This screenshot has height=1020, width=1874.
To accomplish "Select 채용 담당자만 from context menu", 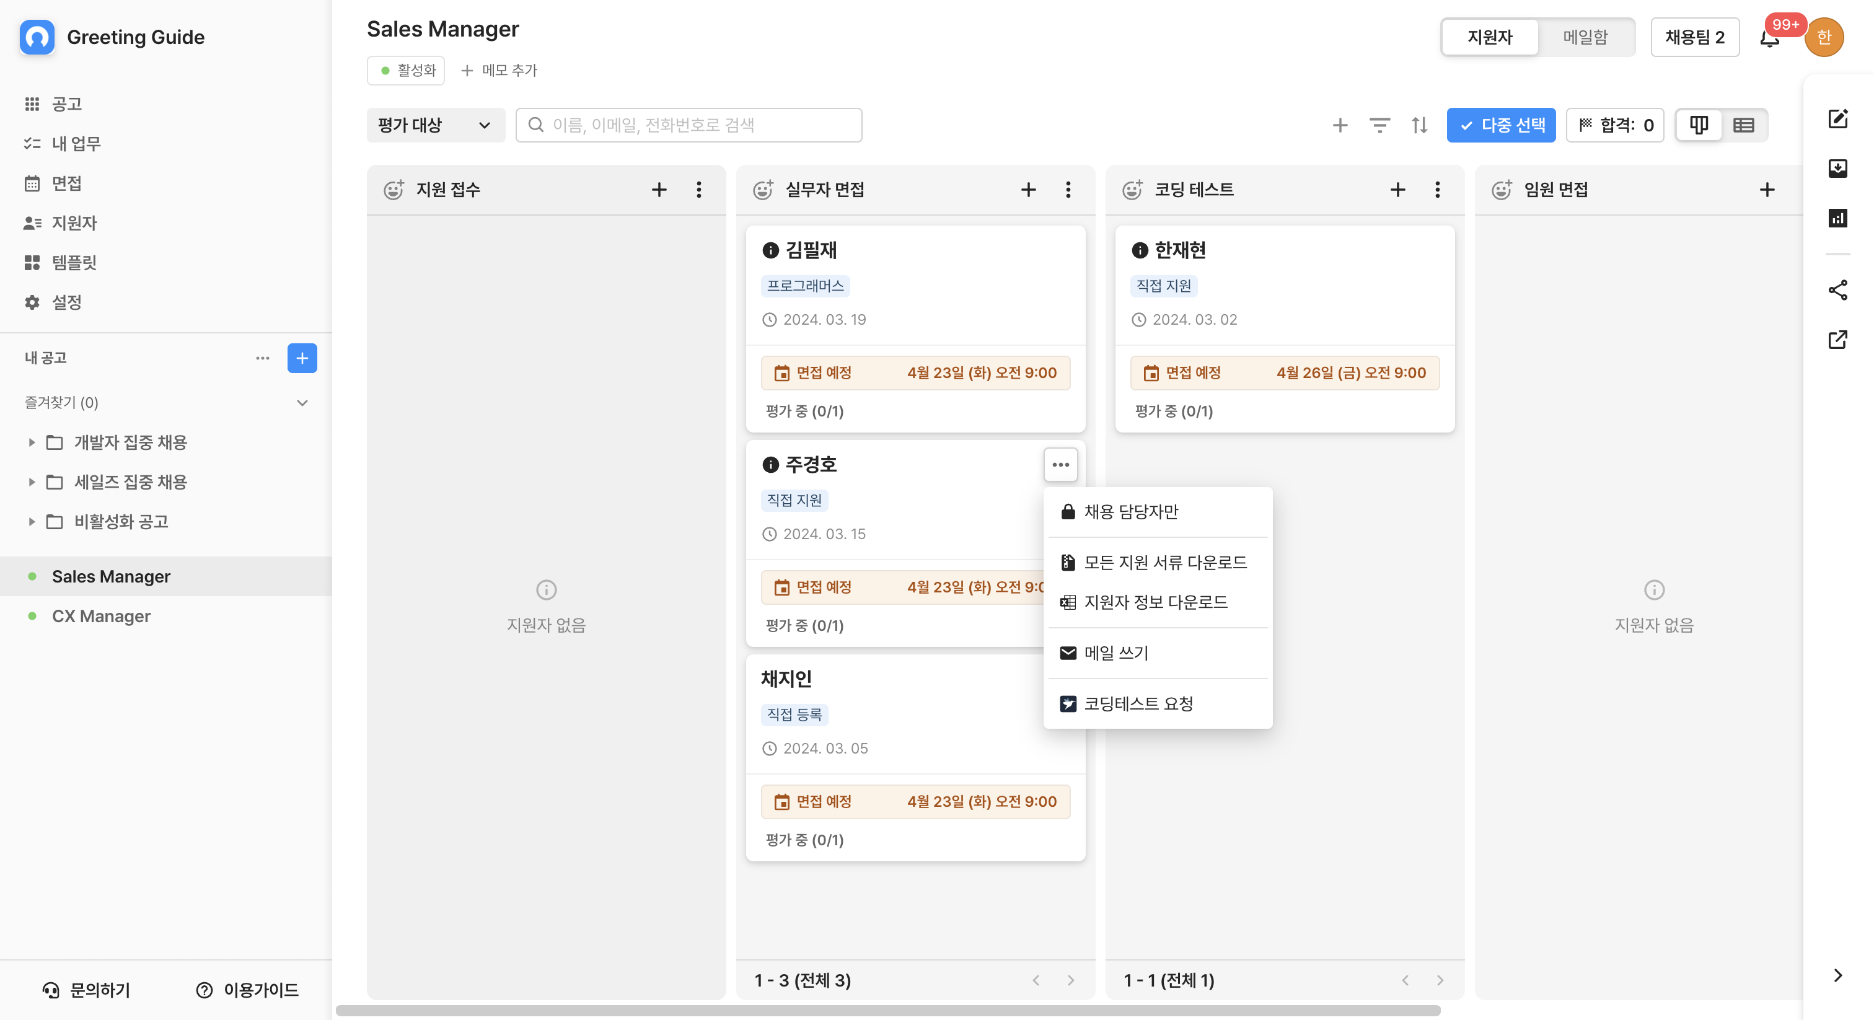I will pyautogui.click(x=1158, y=512).
